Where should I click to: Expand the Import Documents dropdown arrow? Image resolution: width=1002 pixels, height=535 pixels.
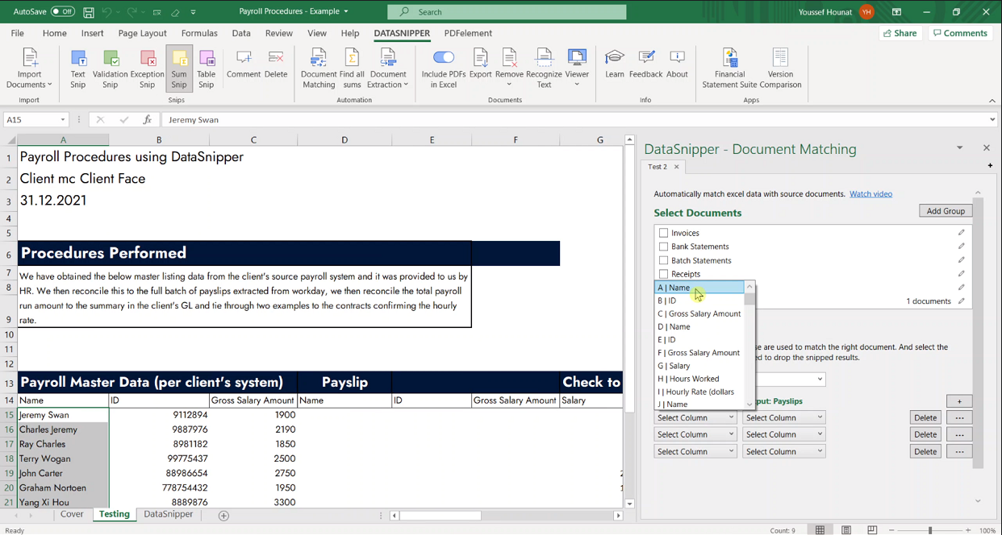click(49, 85)
